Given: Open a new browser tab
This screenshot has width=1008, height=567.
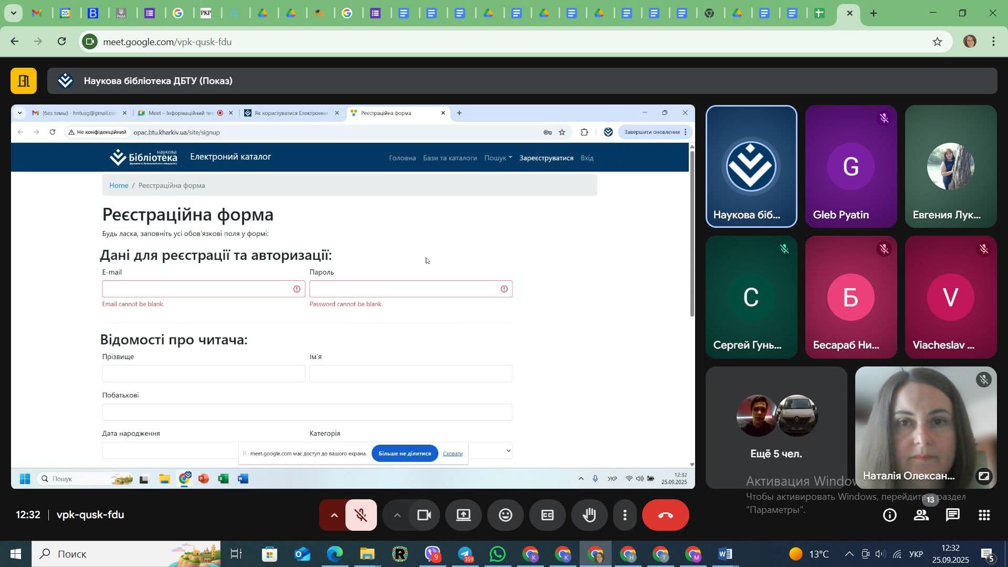Looking at the screenshot, I should point(874,13).
